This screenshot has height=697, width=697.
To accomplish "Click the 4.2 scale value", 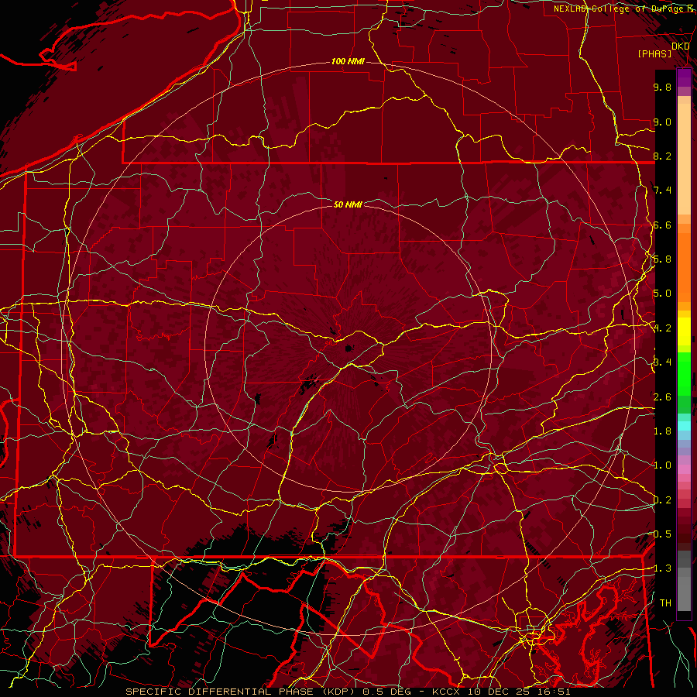I will click(662, 328).
